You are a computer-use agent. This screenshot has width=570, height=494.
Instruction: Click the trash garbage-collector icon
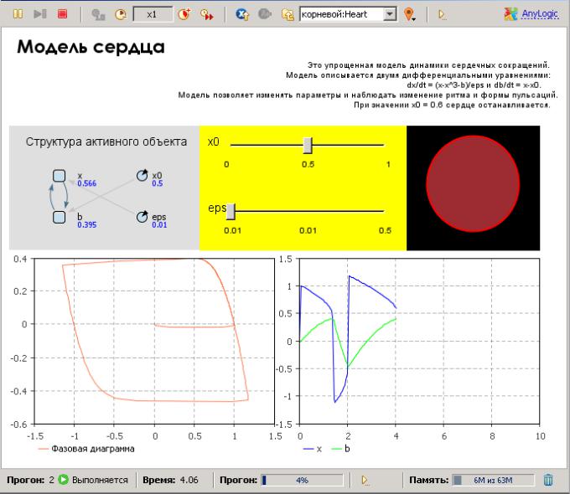pyautogui.click(x=548, y=480)
